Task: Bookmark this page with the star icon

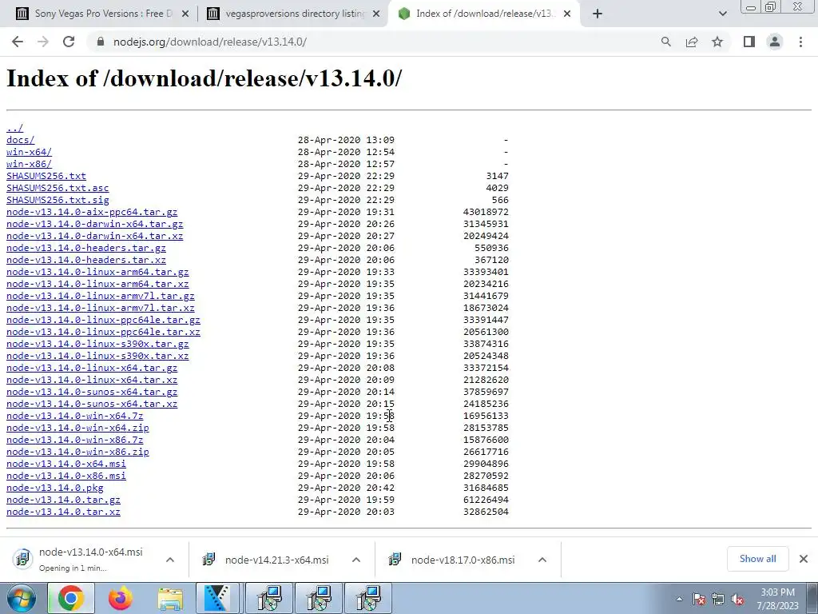Action: [x=717, y=42]
